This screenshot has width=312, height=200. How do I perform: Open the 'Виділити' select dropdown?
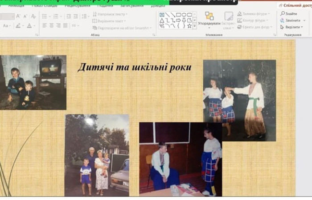[x=291, y=27]
